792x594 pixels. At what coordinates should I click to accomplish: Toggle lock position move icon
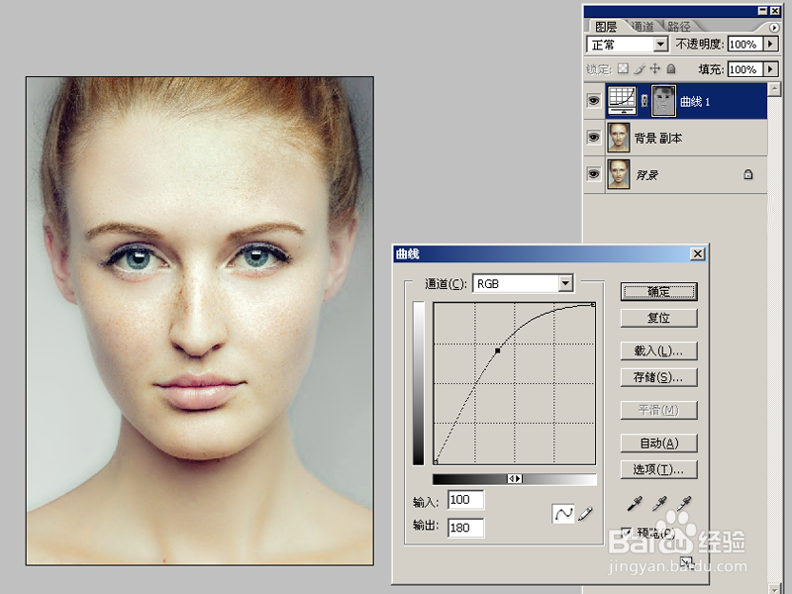pos(655,68)
